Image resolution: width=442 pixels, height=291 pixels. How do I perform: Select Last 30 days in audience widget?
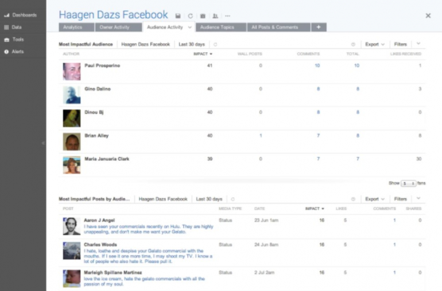(x=191, y=44)
